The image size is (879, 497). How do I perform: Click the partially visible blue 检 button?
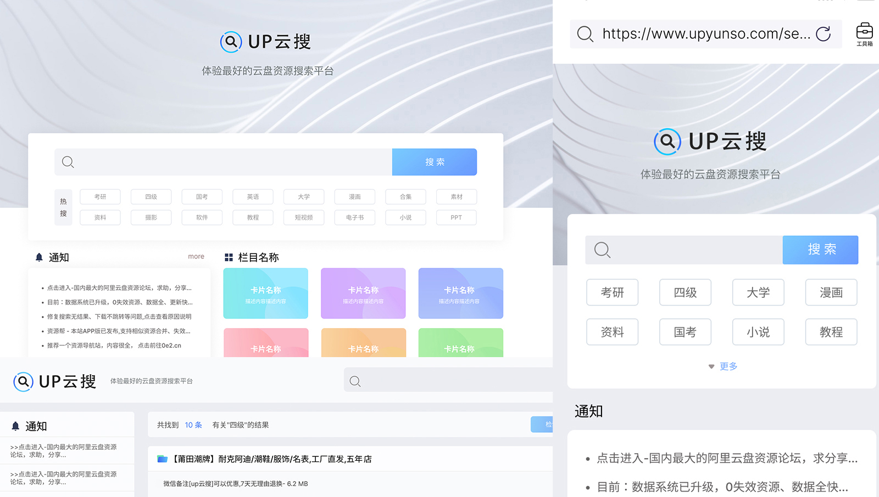click(x=542, y=424)
